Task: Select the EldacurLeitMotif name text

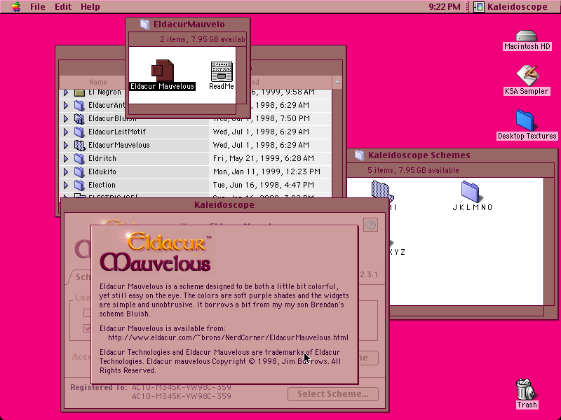Action: tap(117, 132)
